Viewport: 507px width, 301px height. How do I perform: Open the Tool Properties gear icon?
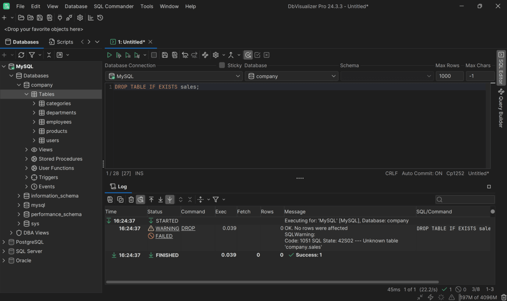coord(80,18)
